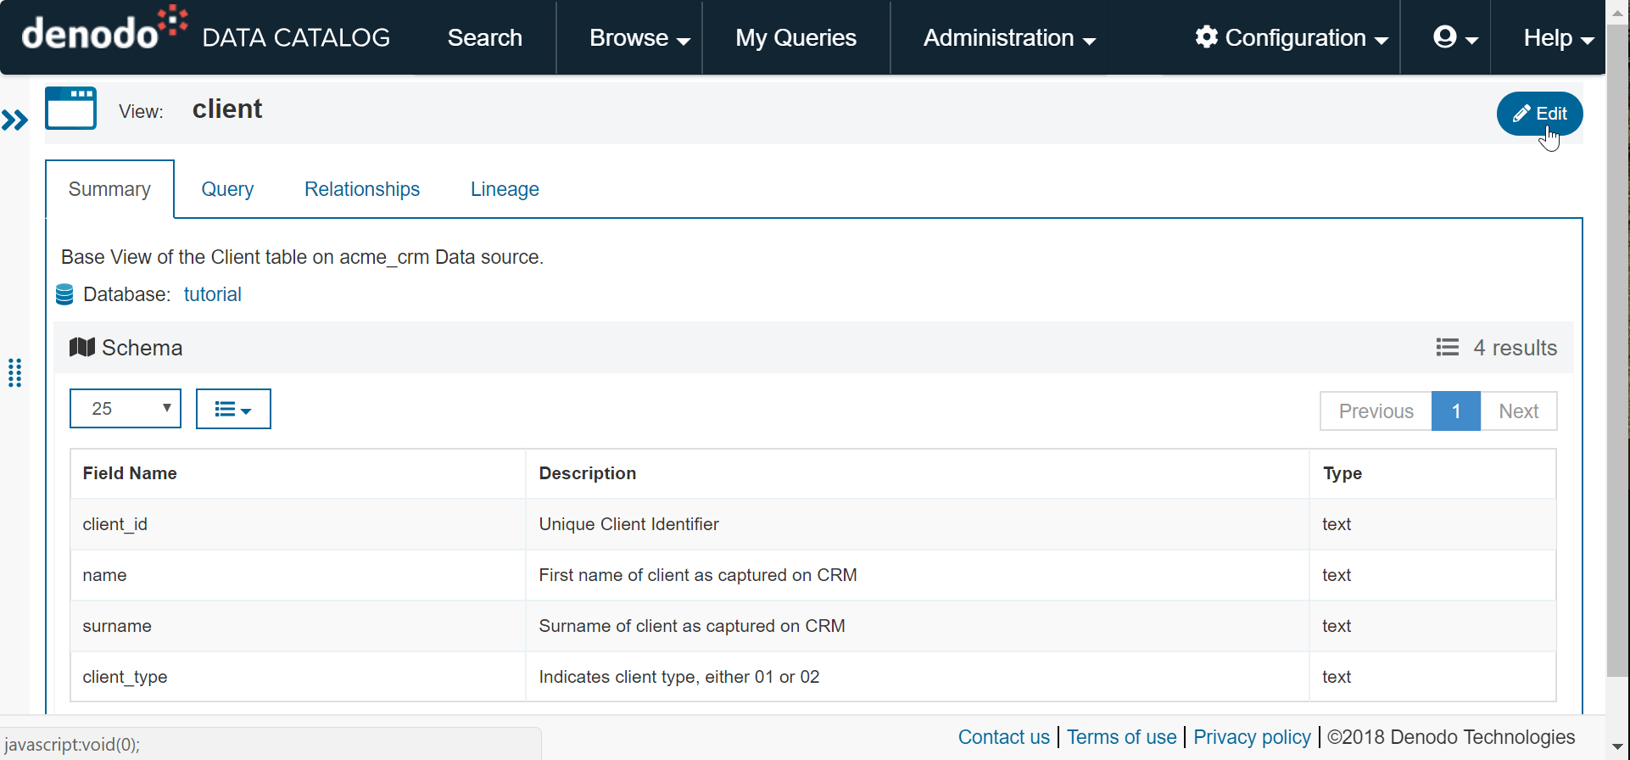Switch to the Query tab
The width and height of the screenshot is (1630, 760).
click(227, 189)
